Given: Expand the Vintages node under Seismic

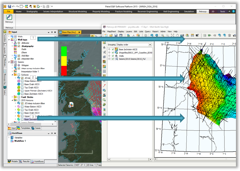Looking at the screenshot, I should pyautogui.click(x=12, y=65).
